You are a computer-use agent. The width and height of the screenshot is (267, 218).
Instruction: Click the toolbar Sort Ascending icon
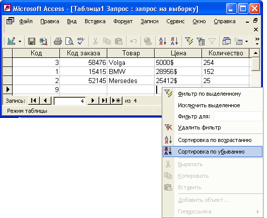pos(163,41)
